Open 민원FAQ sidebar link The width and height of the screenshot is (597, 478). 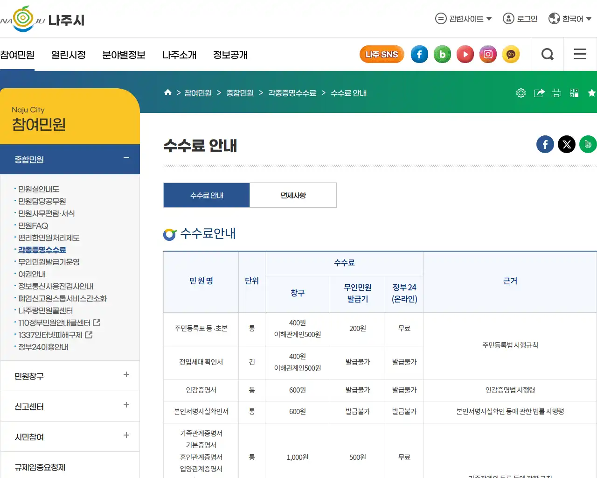pos(33,225)
